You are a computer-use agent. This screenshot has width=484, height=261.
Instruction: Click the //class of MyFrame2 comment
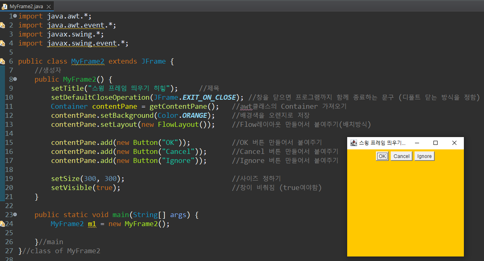tap(62, 251)
